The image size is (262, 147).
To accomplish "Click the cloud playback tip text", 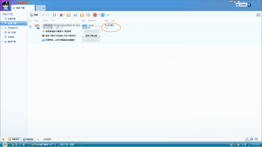I will 60,40.
